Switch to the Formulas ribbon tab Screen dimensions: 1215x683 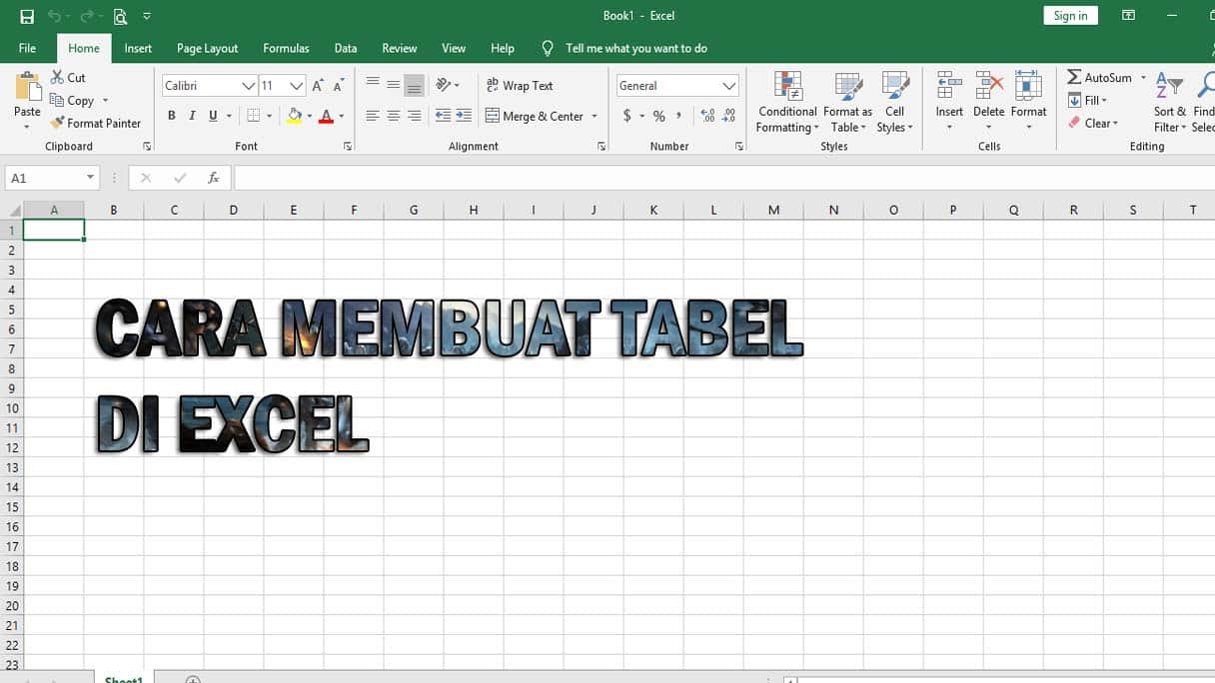[286, 48]
